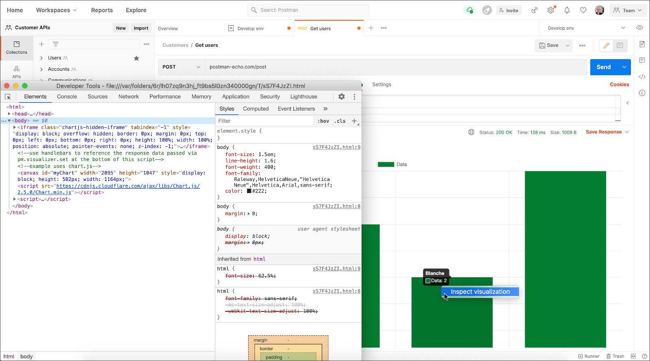This screenshot has height=361, width=650.
Task: Click the heart icon in header
Action: point(583,10)
